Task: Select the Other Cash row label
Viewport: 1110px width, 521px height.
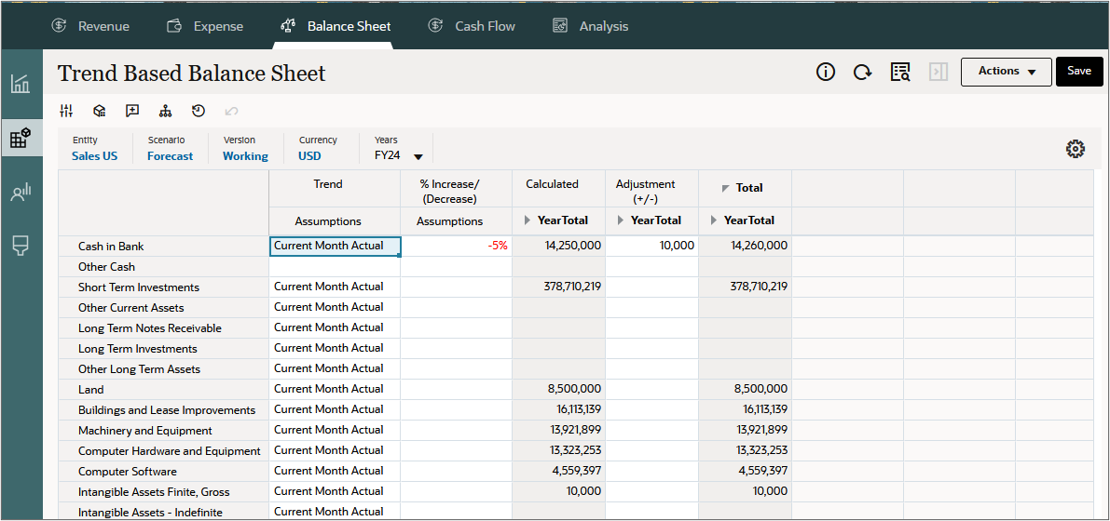Action: click(x=106, y=267)
